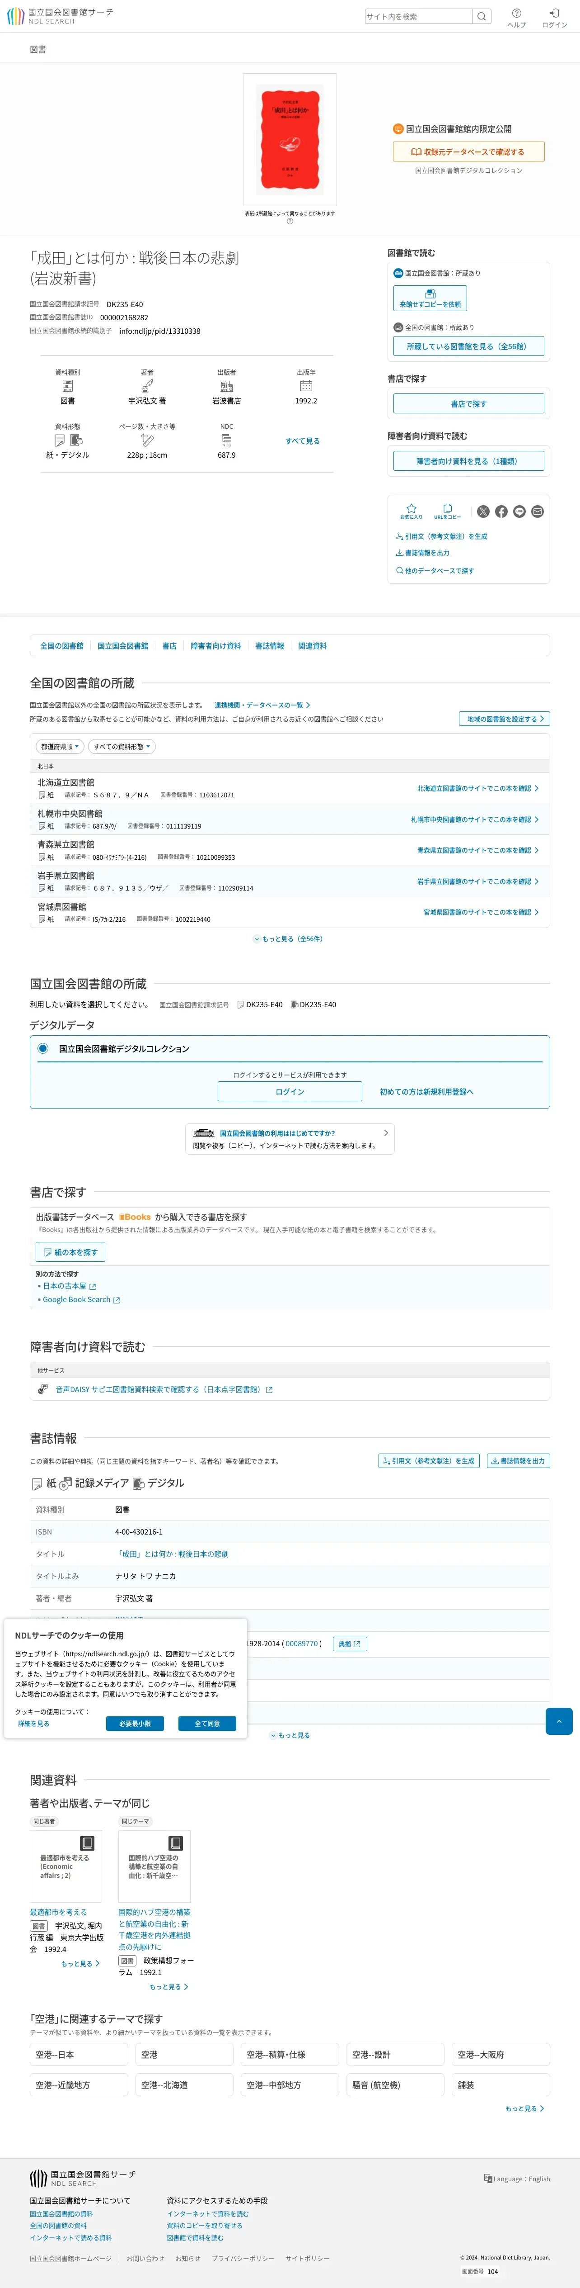Click 書店で探す button in sidebar

click(x=468, y=404)
